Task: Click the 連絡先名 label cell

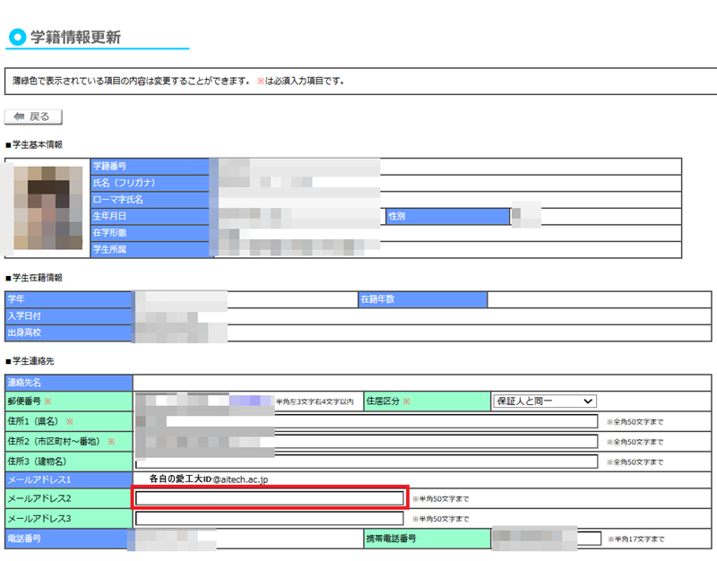Action: click(x=68, y=383)
